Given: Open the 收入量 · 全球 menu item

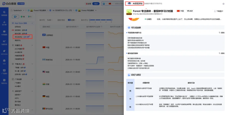Looking at the screenshot, I should pyautogui.click(x=20, y=71).
